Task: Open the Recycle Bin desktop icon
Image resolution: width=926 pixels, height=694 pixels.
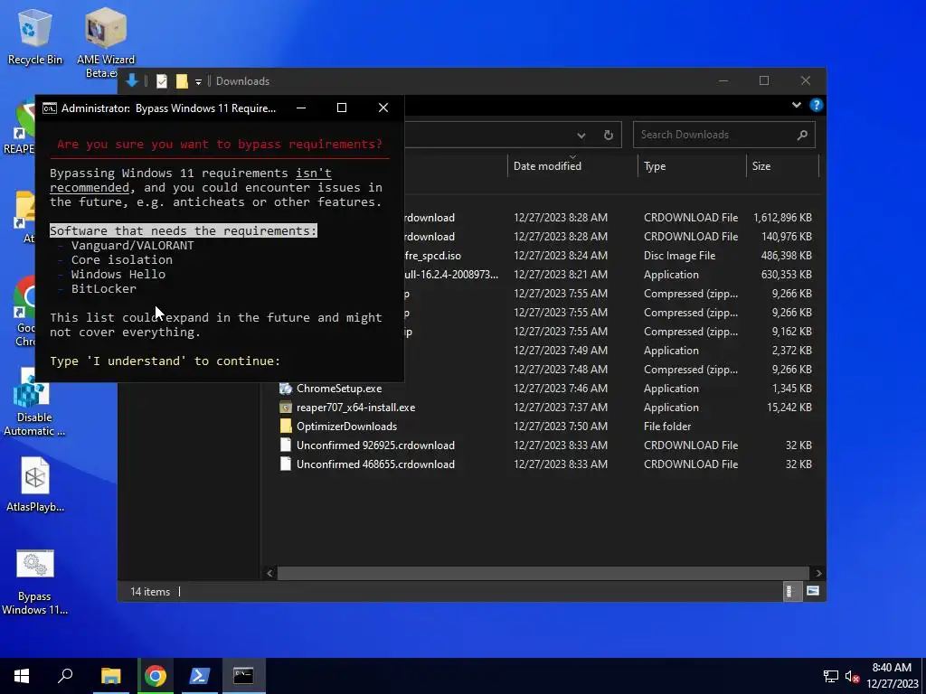Action: pyautogui.click(x=35, y=36)
